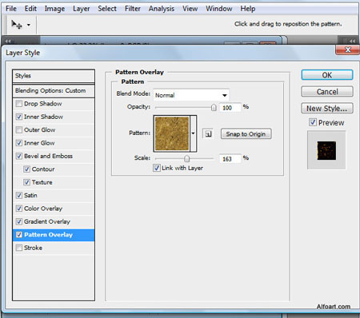Select the Move tool icon in options bar
The height and width of the screenshot is (318, 360).
17,25
